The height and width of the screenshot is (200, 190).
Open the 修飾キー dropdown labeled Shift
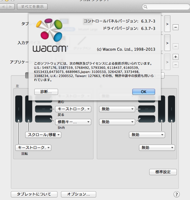pyautogui.click(x=73, y=122)
